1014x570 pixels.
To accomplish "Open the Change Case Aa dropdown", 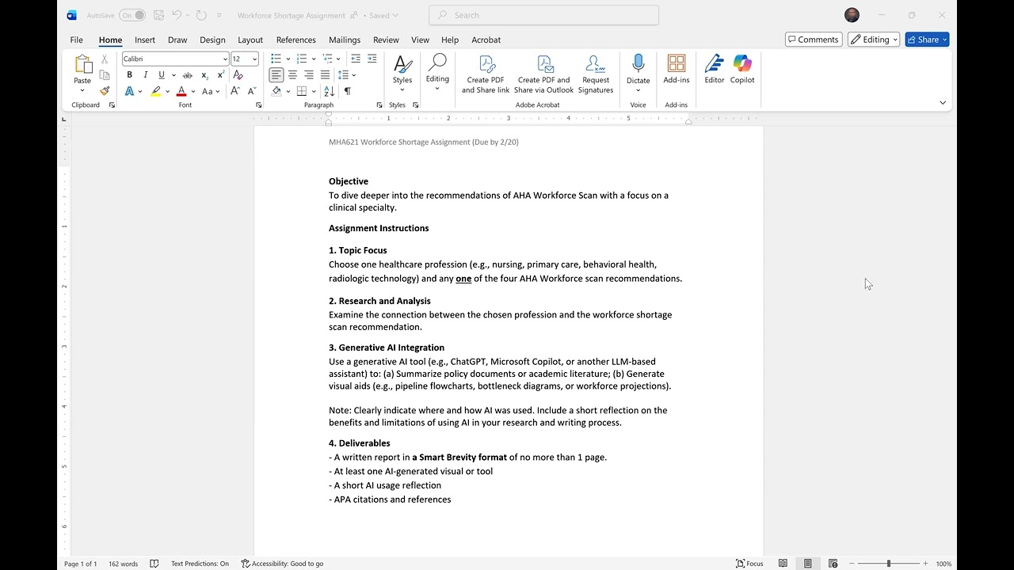I will (x=210, y=91).
